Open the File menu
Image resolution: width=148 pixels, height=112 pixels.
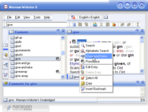9,17
